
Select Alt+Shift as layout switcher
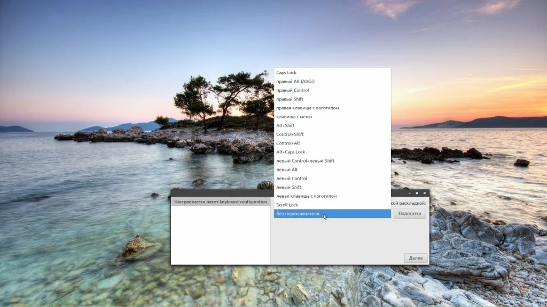(x=286, y=125)
